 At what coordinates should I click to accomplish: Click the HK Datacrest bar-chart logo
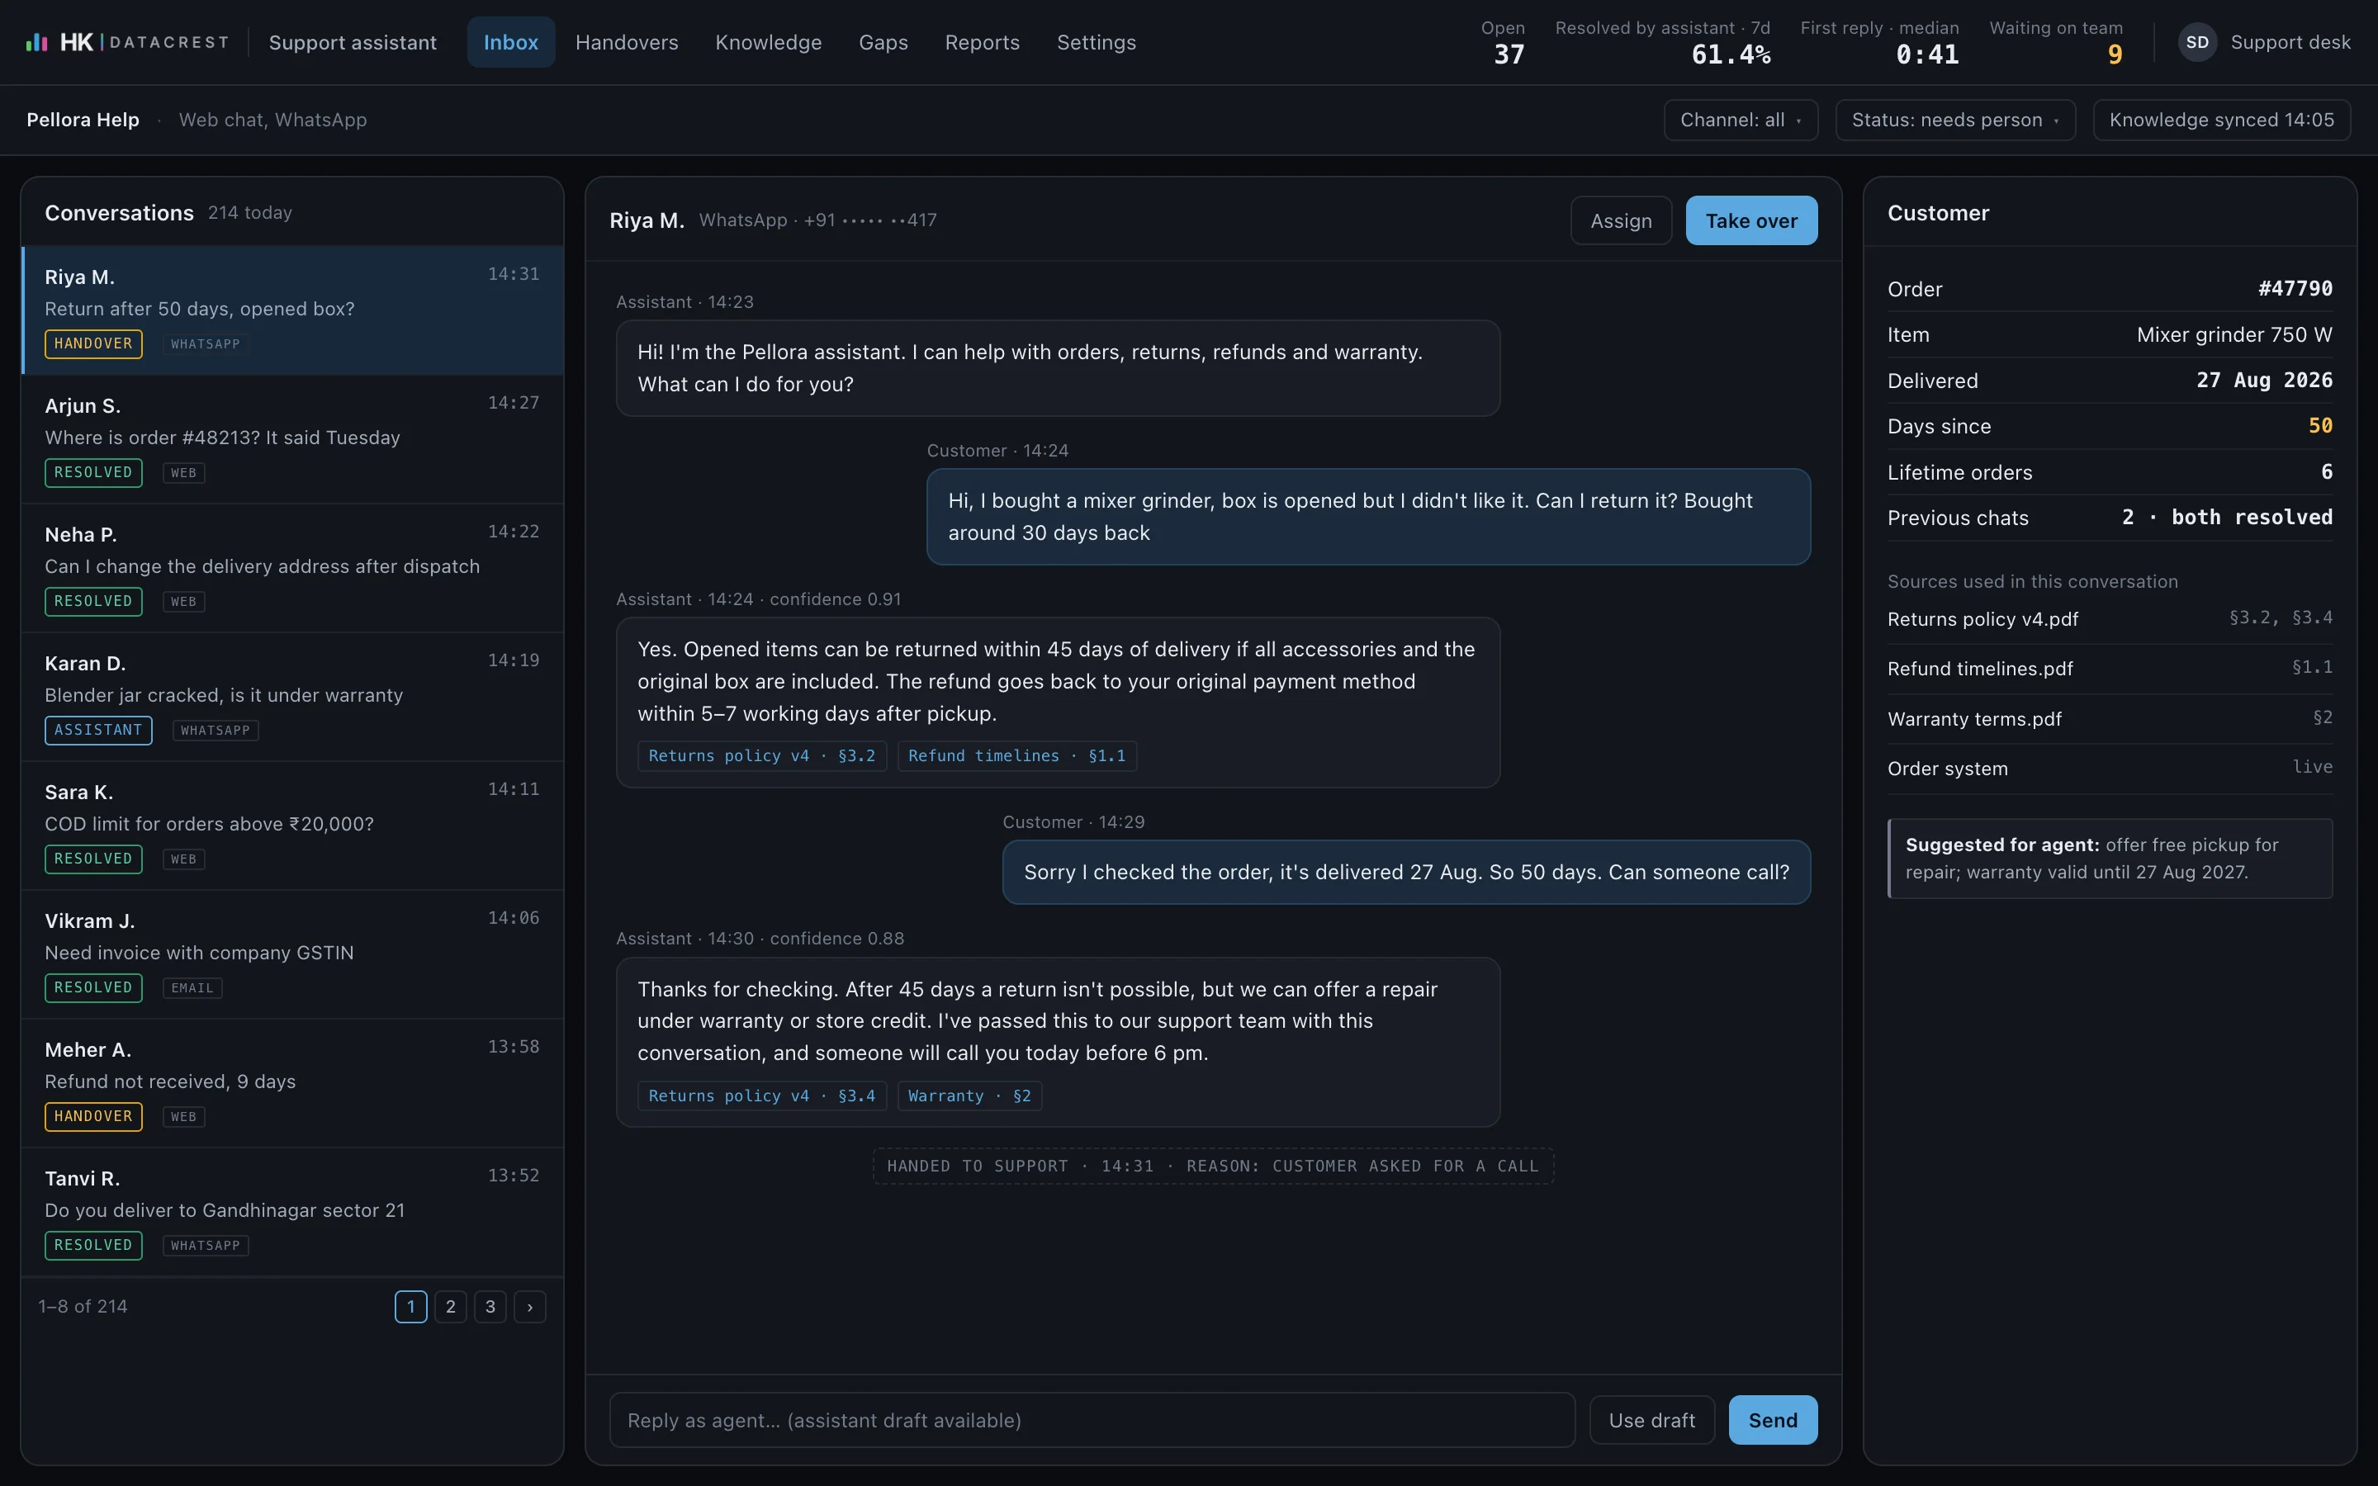pos(36,42)
